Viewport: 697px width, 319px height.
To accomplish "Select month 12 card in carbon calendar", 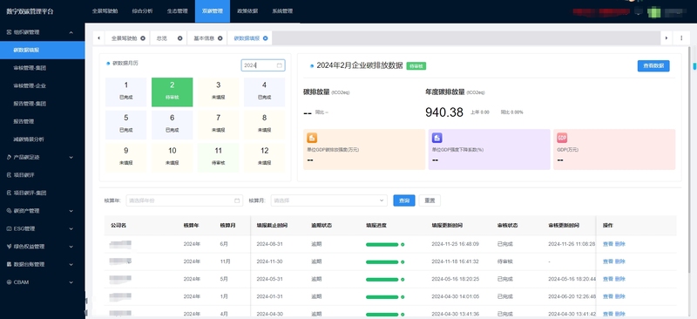I will pyautogui.click(x=265, y=158).
